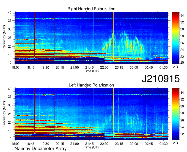Click the 10 MHz tick on the right-handed plot

tap(10, 63)
